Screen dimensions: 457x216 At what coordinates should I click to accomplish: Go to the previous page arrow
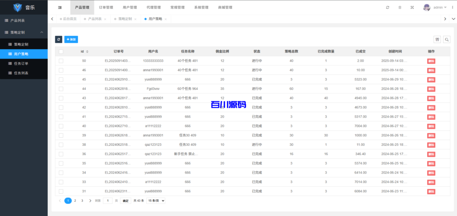(x=60, y=201)
